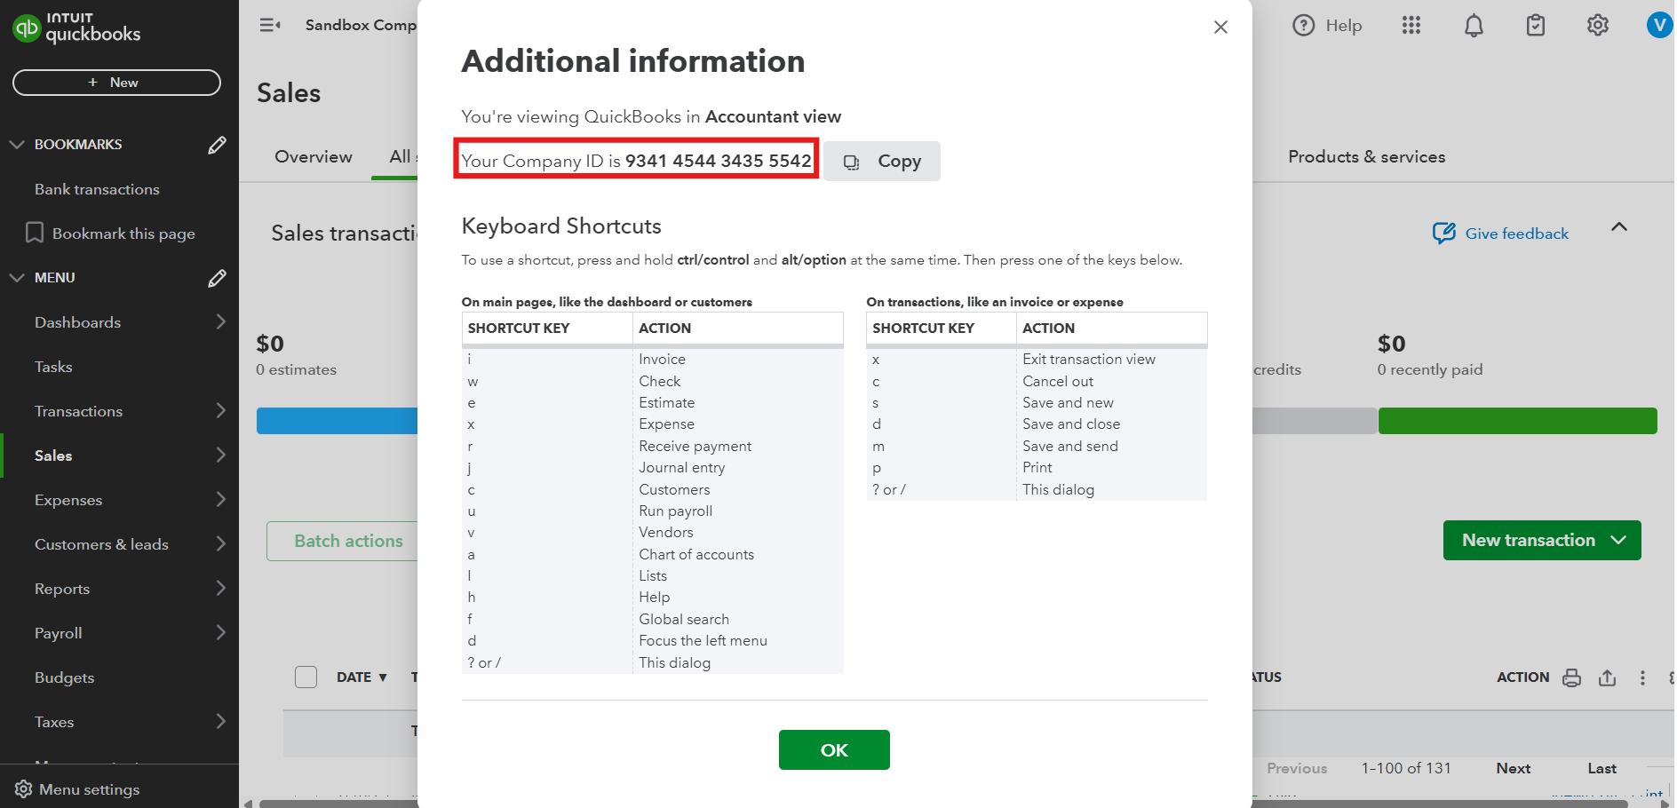The height and width of the screenshot is (808, 1677).
Task: Click the gray credits bar segment
Action: [1315, 421]
